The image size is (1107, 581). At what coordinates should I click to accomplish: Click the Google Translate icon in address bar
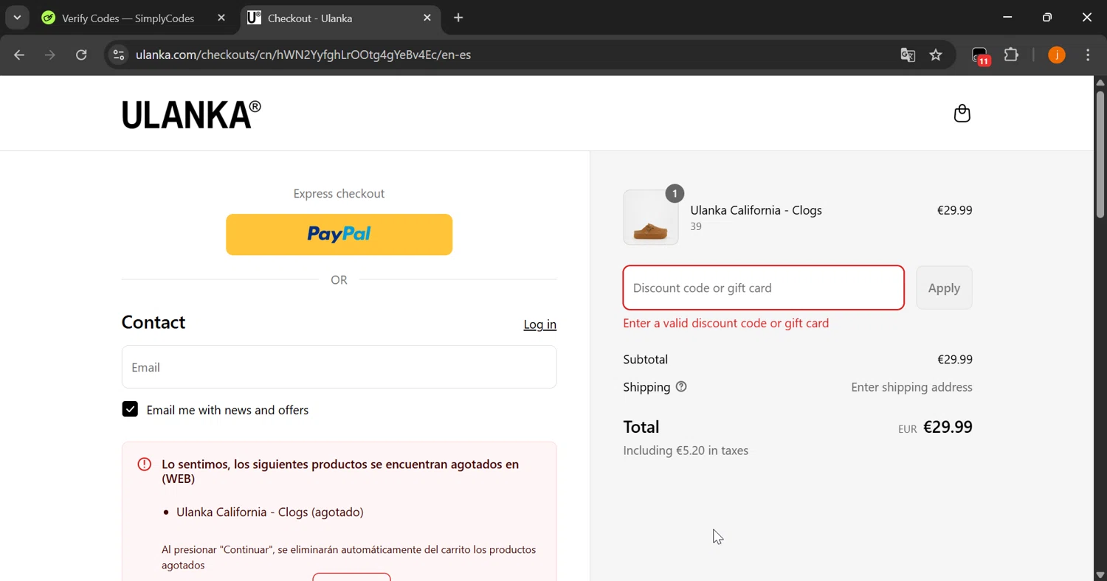(908, 55)
